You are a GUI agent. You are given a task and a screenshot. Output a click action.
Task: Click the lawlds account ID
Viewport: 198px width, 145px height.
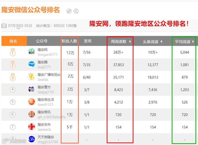pyautogui.click(x=43, y=80)
